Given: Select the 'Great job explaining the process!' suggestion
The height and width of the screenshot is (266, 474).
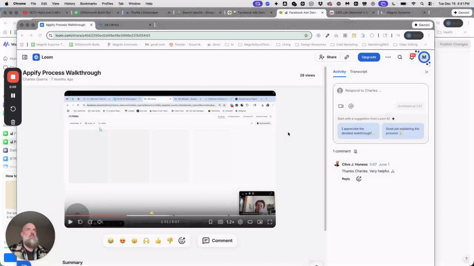Looking at the screenshot, I should click(x=403, y=130).
